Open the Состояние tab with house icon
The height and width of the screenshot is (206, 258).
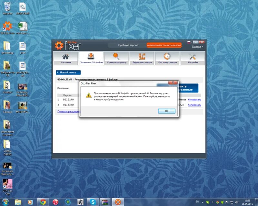point(66,59)
